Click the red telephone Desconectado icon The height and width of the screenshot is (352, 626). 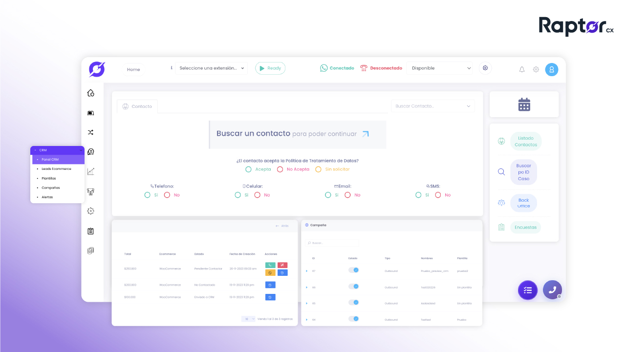[x=364, y=68]
